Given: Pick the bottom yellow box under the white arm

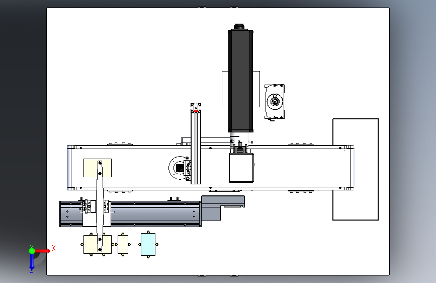Looking at the screenshot, I should point(91,244).
